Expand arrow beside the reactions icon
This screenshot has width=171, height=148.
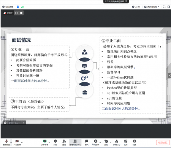pyautogui.click(x=110, y=142)
